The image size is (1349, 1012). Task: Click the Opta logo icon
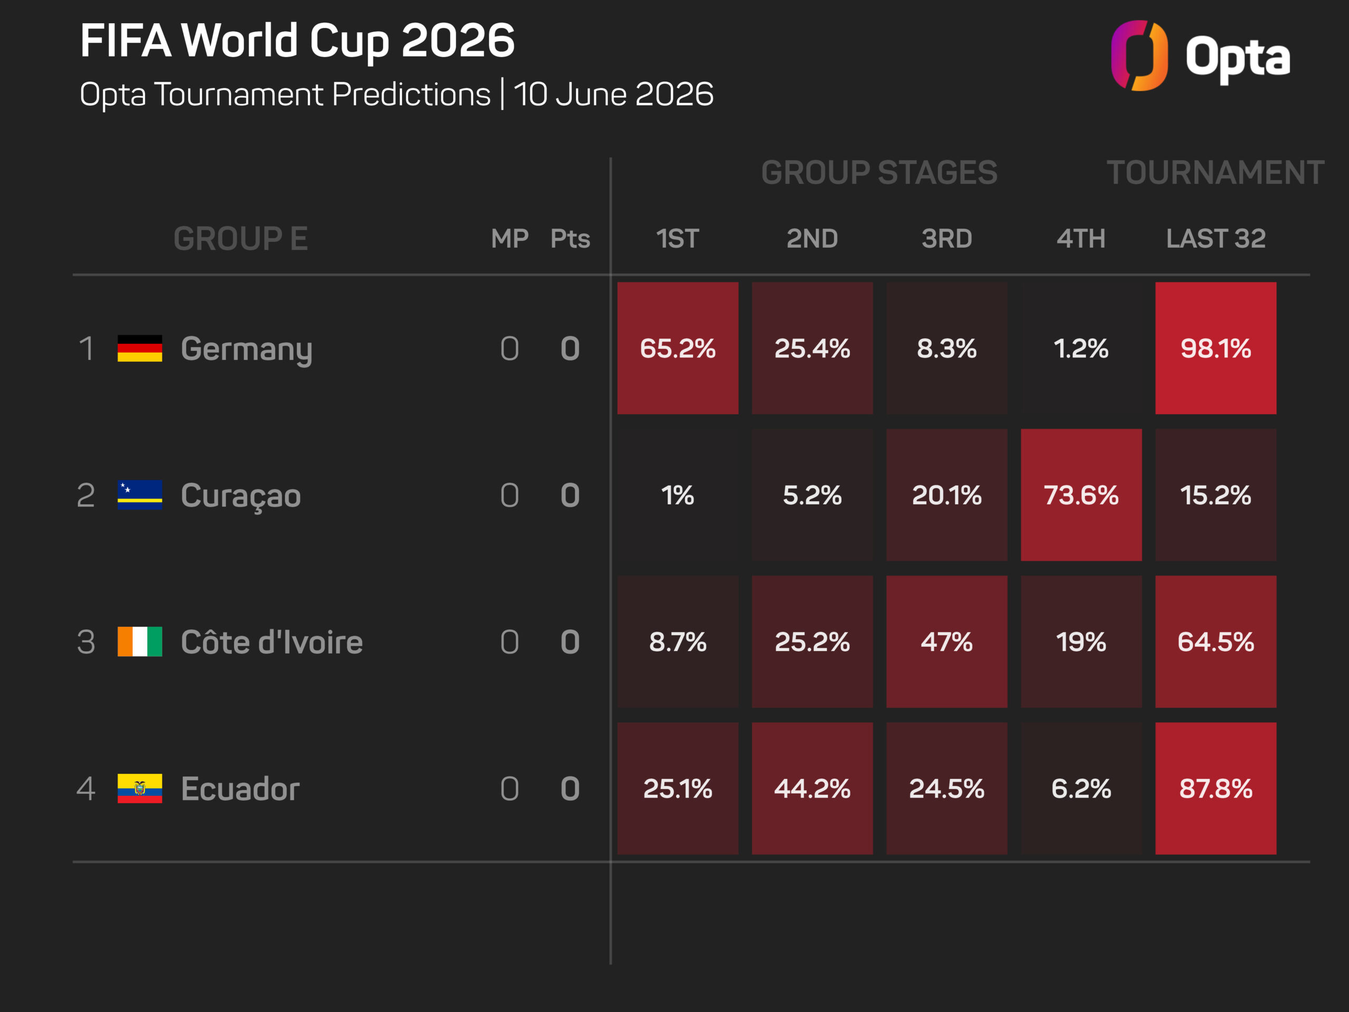tap(1139, 55)
